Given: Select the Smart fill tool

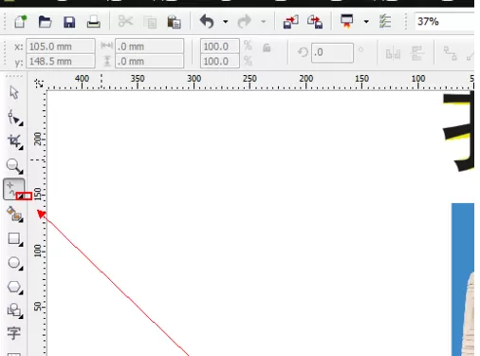Looking at the screenshot, I should pos(14,214).
